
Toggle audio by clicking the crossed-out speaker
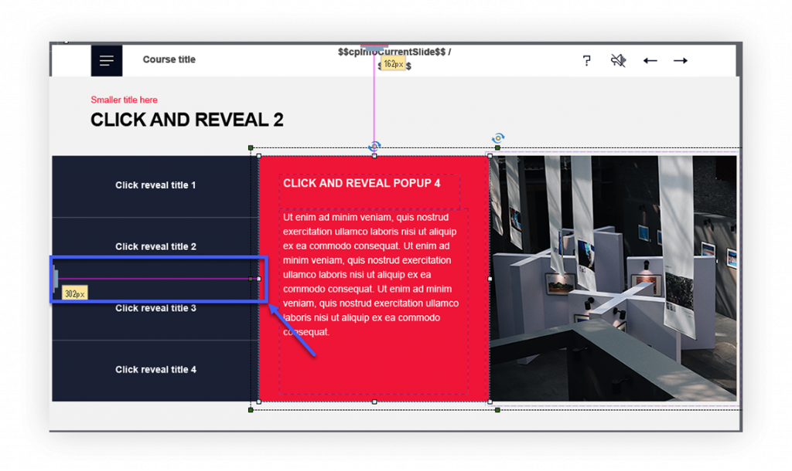618,60
